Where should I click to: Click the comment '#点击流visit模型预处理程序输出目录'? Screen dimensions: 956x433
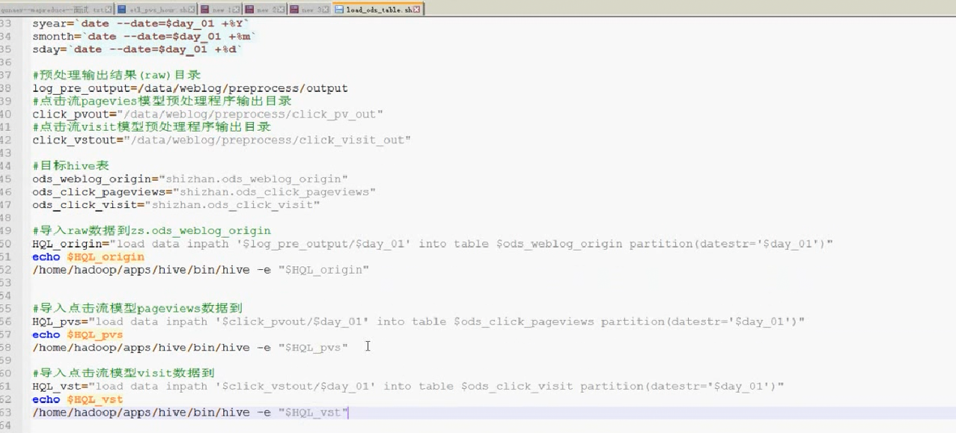tap(151, 127)
